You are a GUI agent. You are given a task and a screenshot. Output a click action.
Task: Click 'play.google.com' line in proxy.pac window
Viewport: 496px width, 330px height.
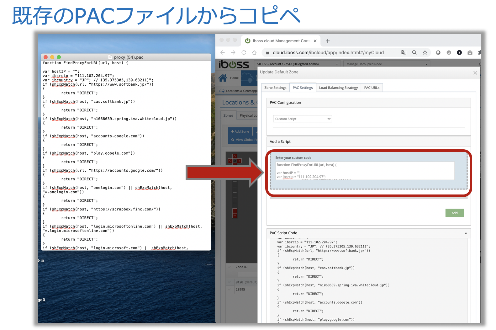coord(89,153)
